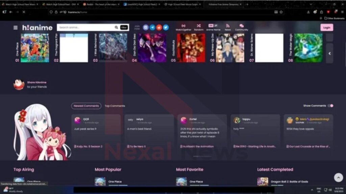The width and height of the screenshot is (346, 194).
Task: Open HiAnime's Twitter icon
Action: (x=166, y=27)
